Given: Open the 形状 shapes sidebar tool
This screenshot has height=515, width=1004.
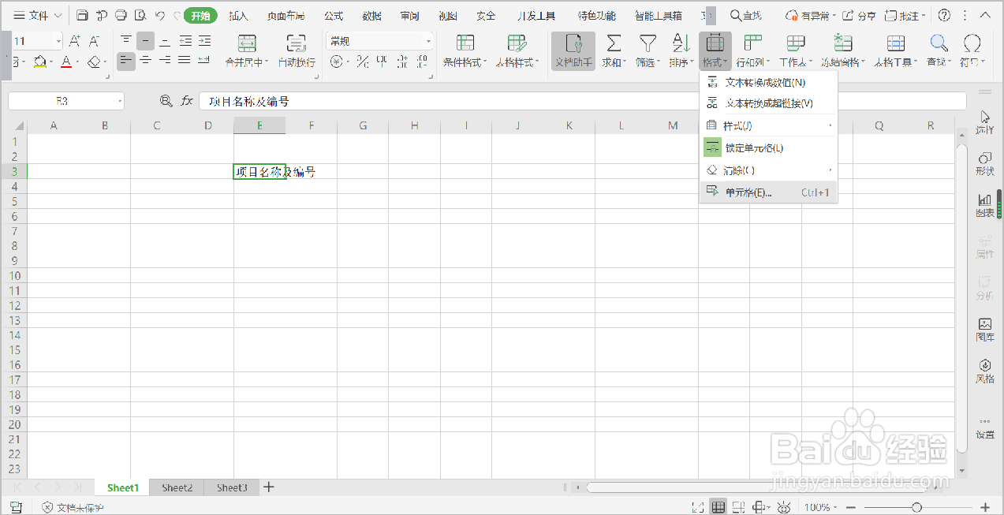Looking at the screenshot, I should click(985, 164).
